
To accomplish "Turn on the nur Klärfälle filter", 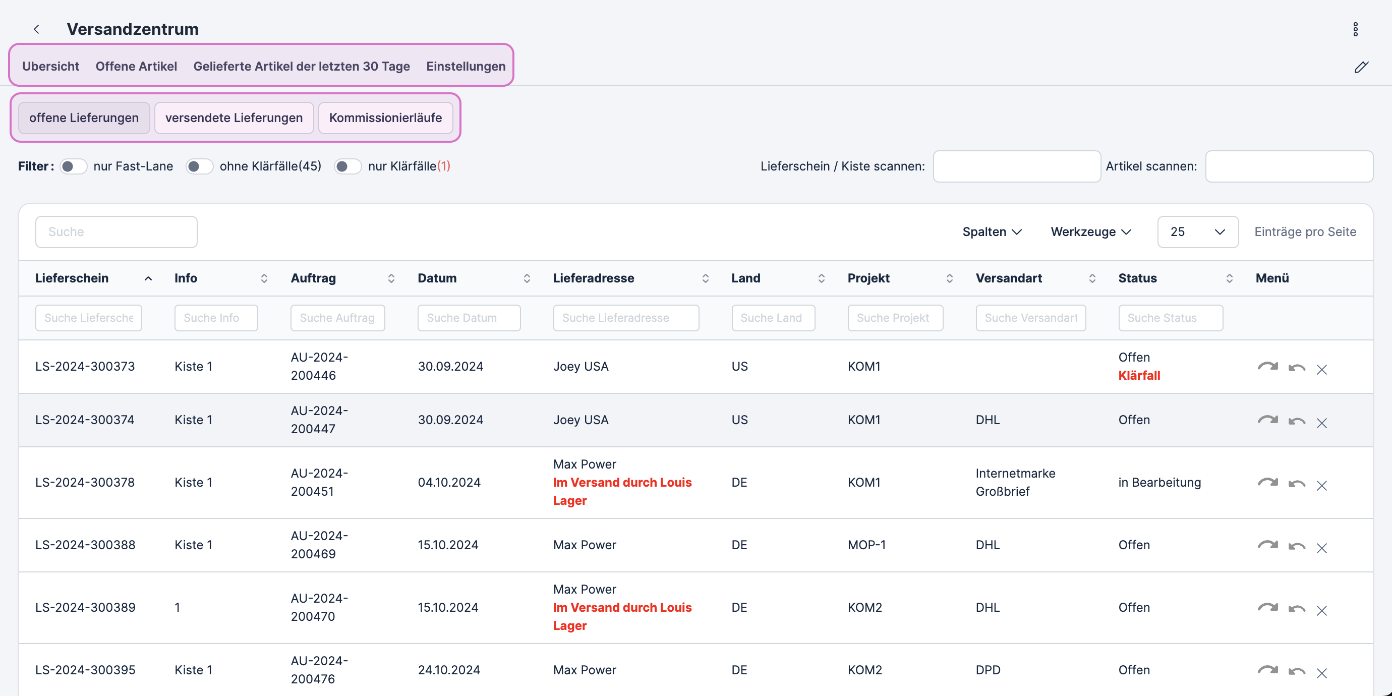I will (347, 166).
